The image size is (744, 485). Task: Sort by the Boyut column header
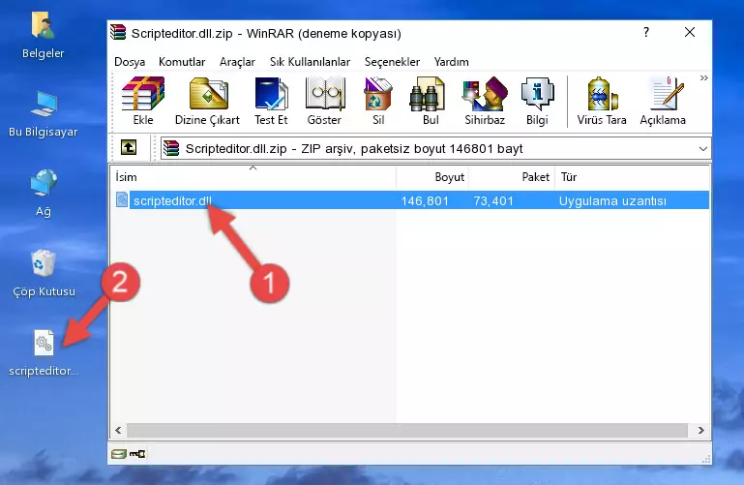pyautogui.click(x=432, y=177)
